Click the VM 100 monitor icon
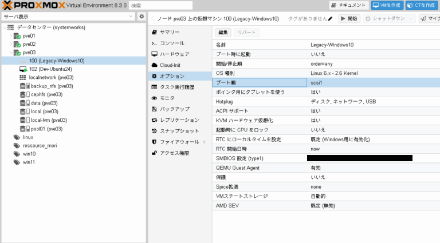 pos(23,61)
